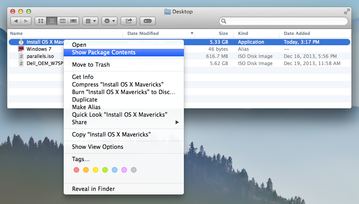
Task: Choose Copy "Install OS X Mavericks"
Action: pyautogui.click(x=124, y=135)
